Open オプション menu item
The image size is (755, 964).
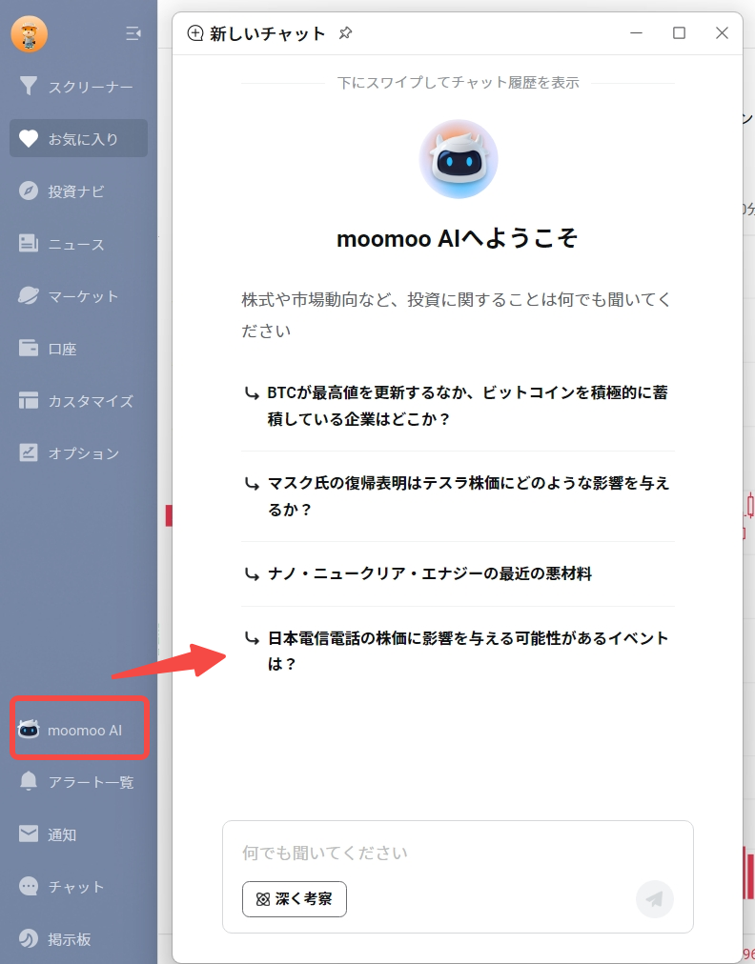pyautogui.click(x=79, y=453)
